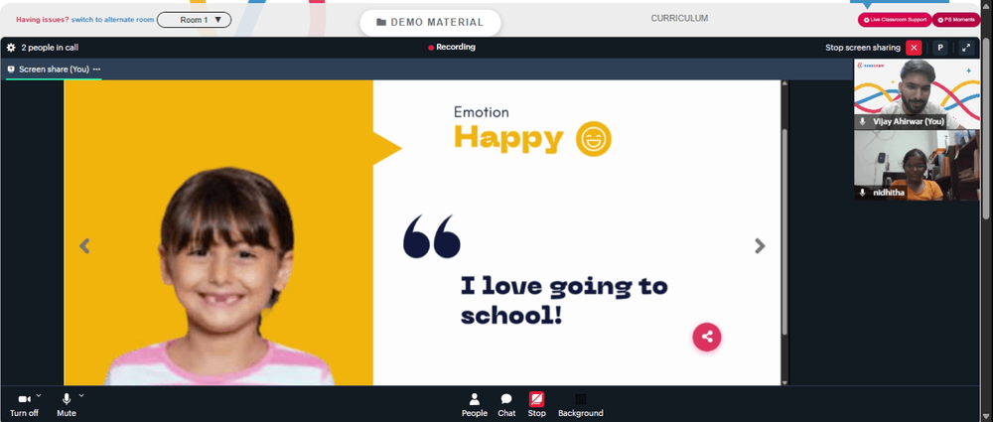Select the Screen share (You) tab
The height and width of the screenshot is (422, 993).
(x=54, y=70)
